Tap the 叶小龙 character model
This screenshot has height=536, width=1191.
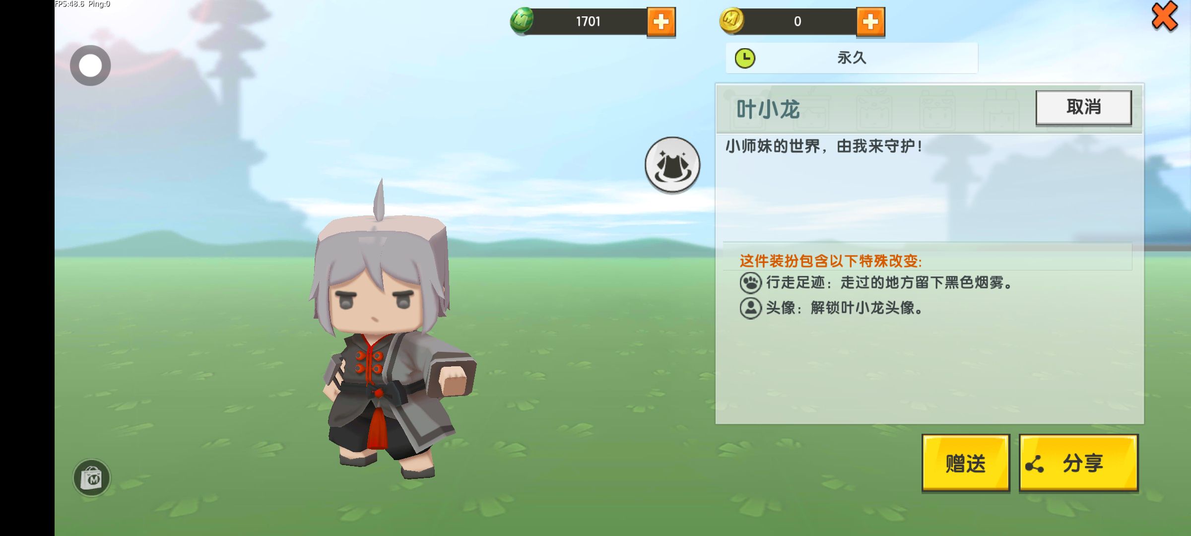coord(390,333)
